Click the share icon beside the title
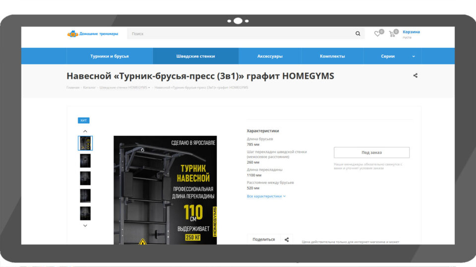This screenshot has height=267, width=476. coord(416,75)
